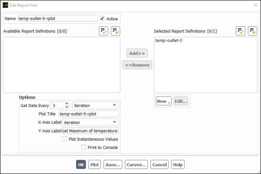Screen dimensions: 261x174
Task: Enable Print to Console option
Action: coord(83,147)
